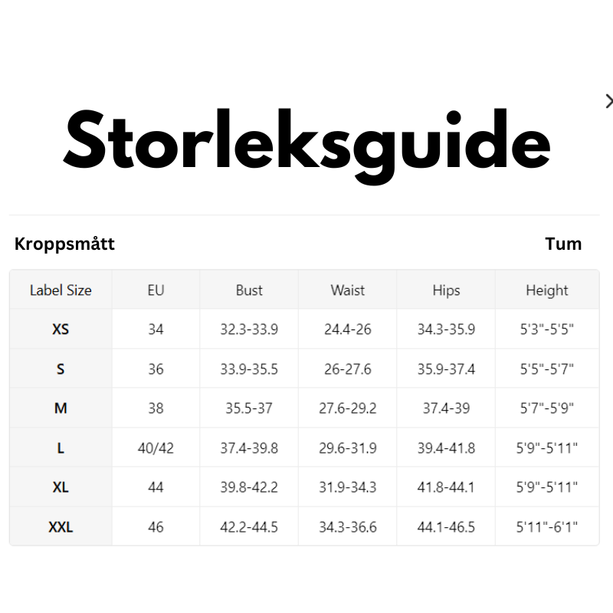The width and height of the screenshot is (613, 613).
Task: Click the Waist column header
Action: tap(348, 290)
